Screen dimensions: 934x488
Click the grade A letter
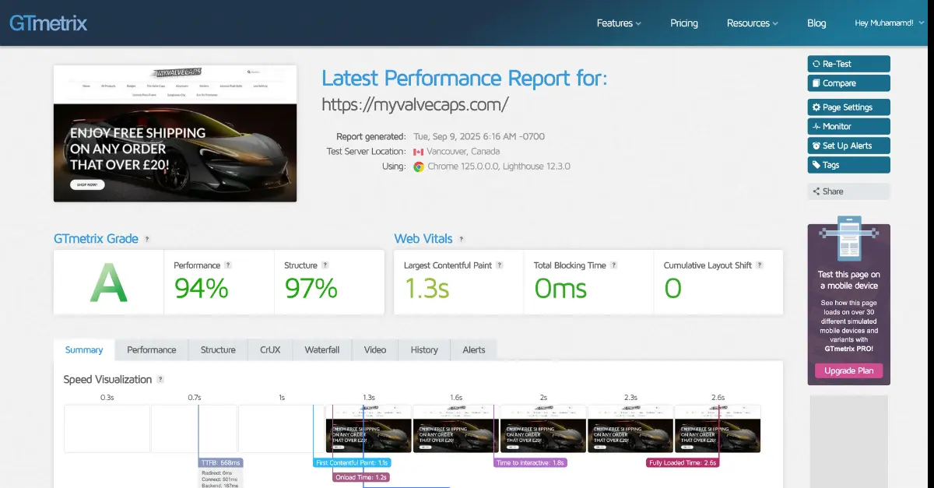pyautogui.click(x=108, y=283)
